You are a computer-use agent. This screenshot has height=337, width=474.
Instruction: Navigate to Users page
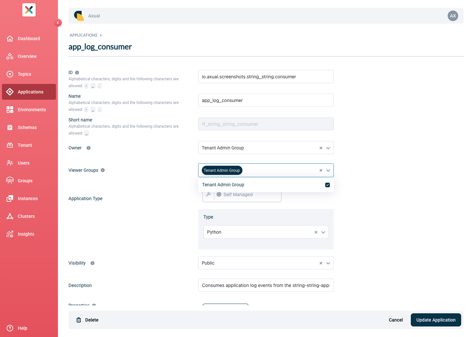[x=29, y=163]
